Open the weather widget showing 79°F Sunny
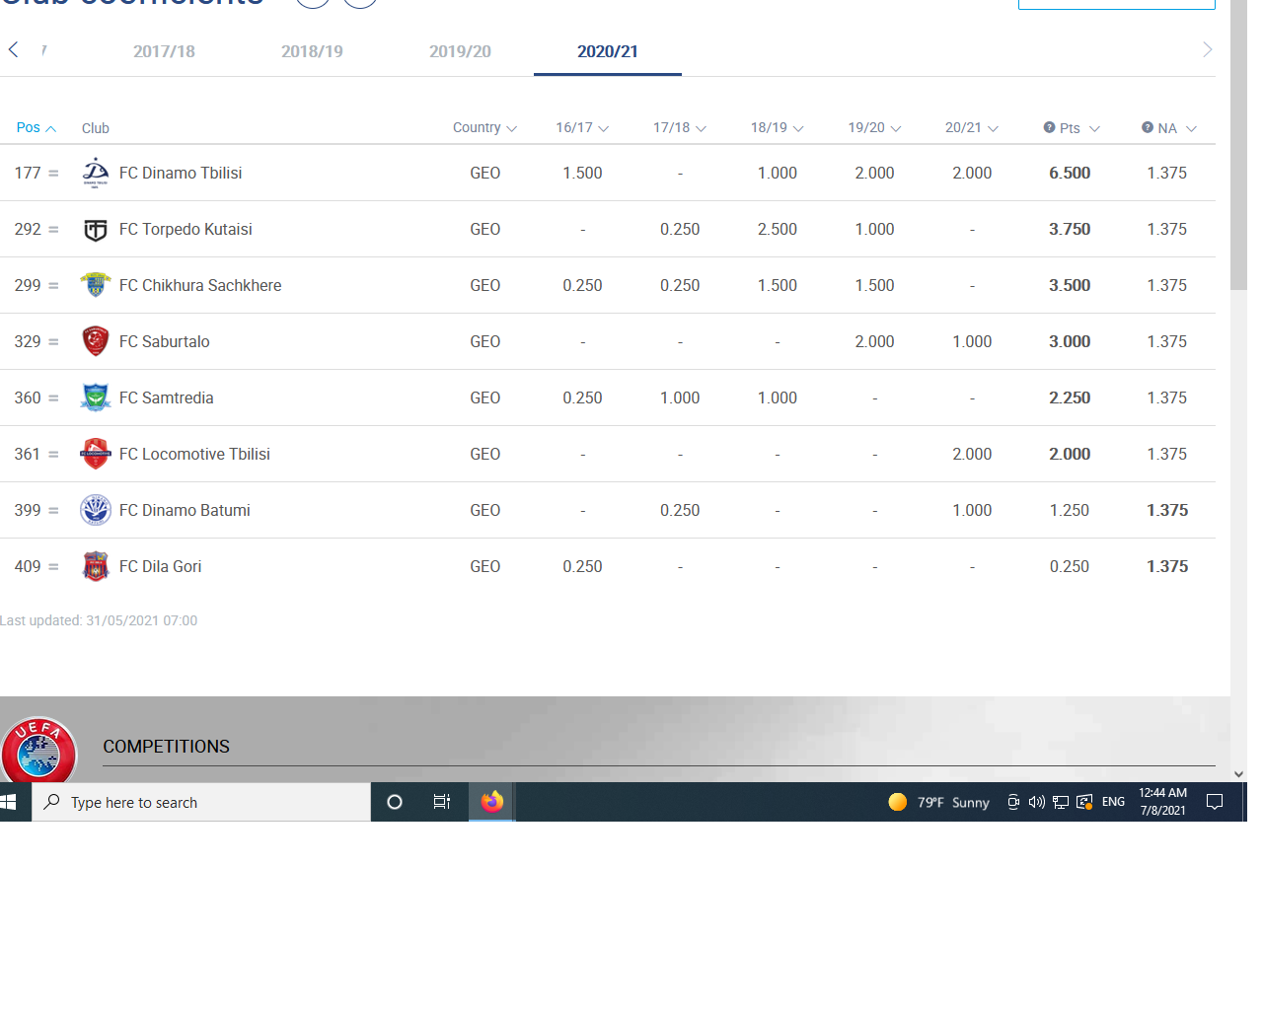 click(938, 802)
